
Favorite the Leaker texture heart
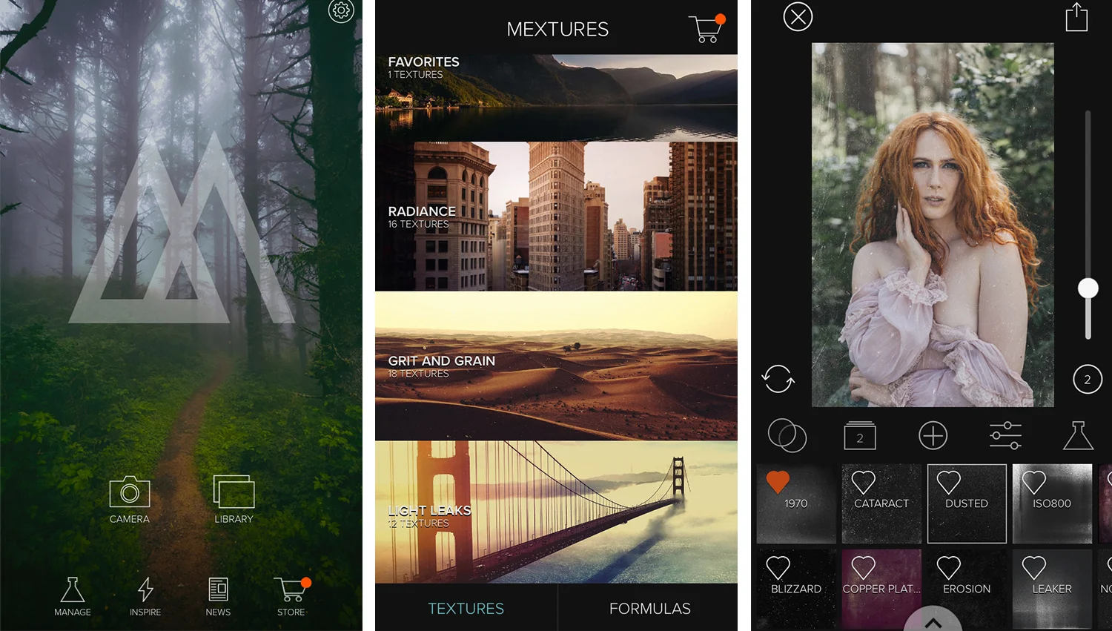click(1034, 567)
